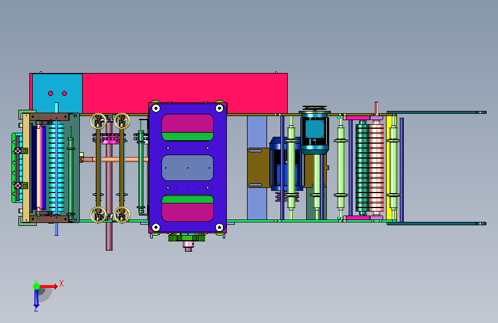Viewport: 498px width, 323px height.
Task: Select the mauve vertical shaft between handwheels
Action: (109, 184)
